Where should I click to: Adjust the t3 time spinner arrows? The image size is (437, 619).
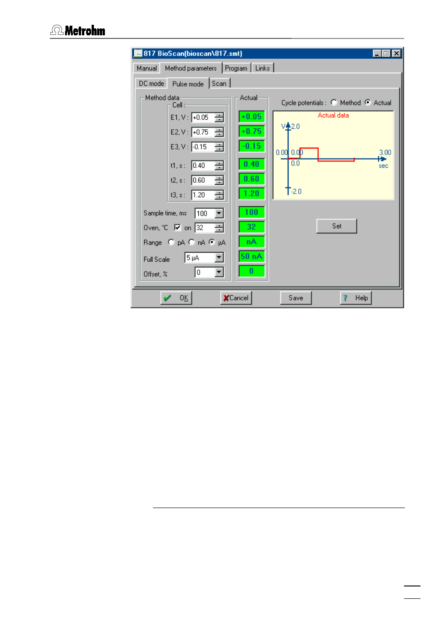(x=219, y=195)
